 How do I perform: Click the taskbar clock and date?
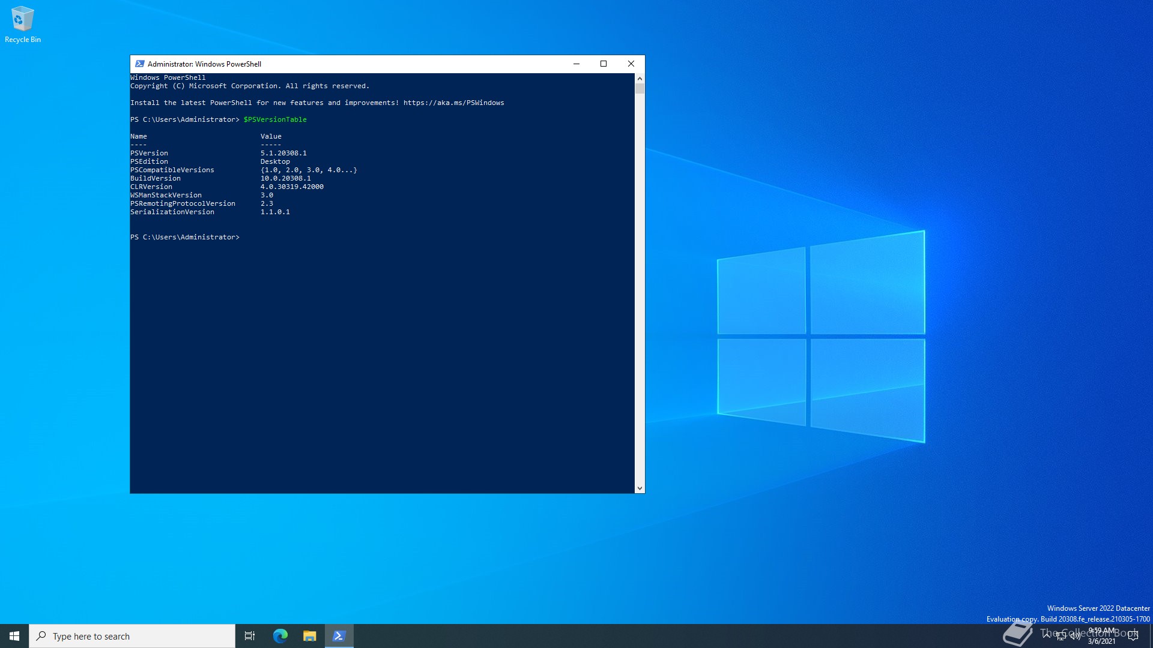click(x=1101, y=636)
